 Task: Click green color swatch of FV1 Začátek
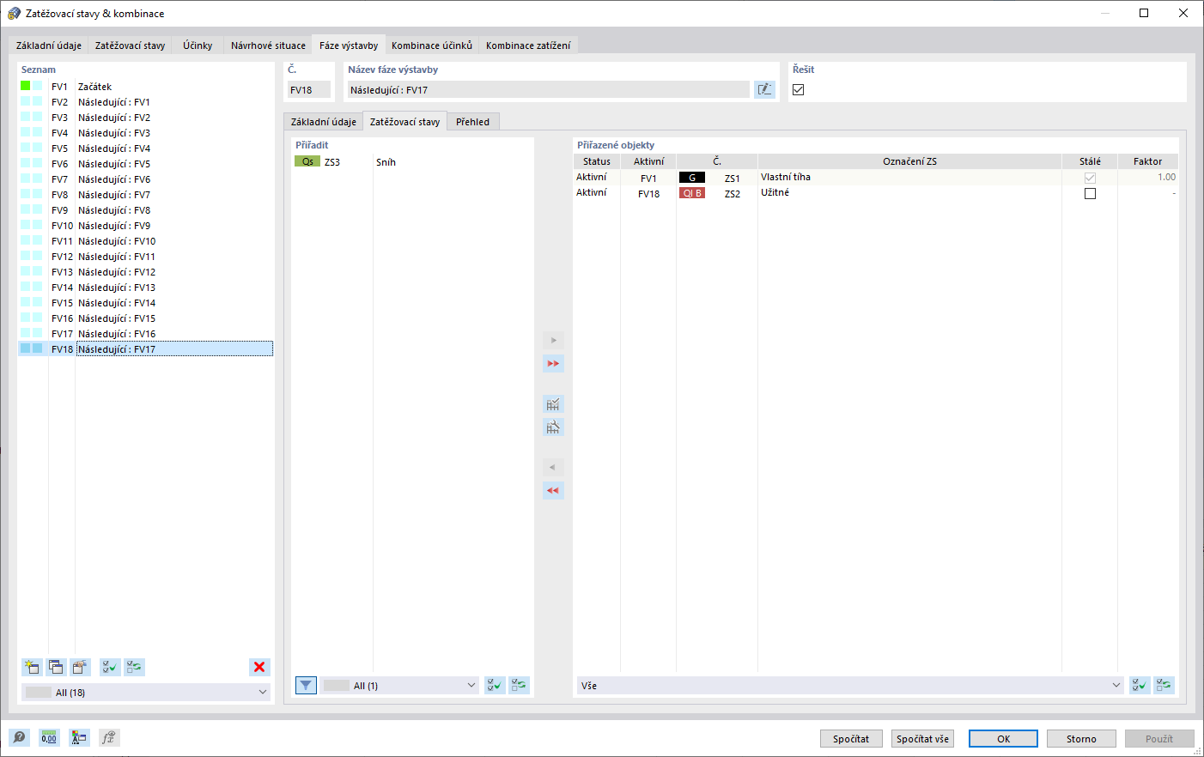click(x=26, y=86)
